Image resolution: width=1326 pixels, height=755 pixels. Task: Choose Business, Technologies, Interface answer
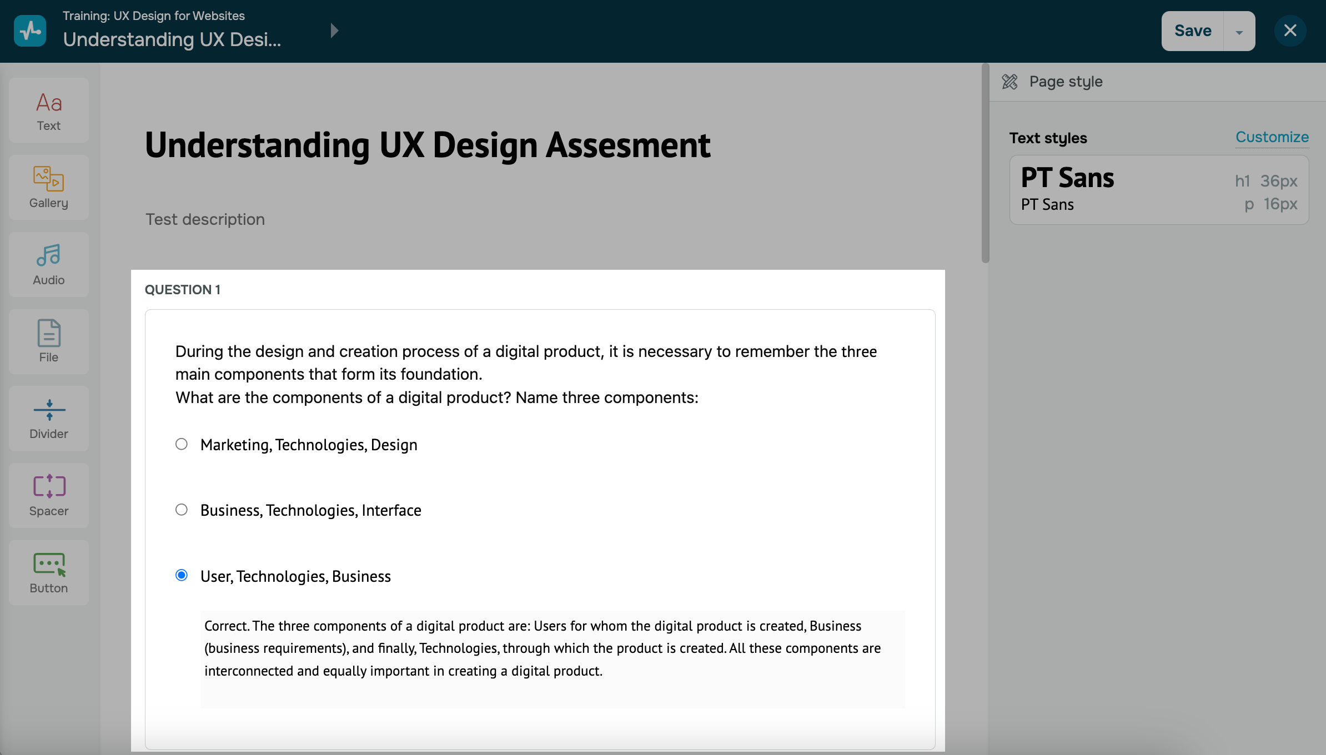(182, 510)
